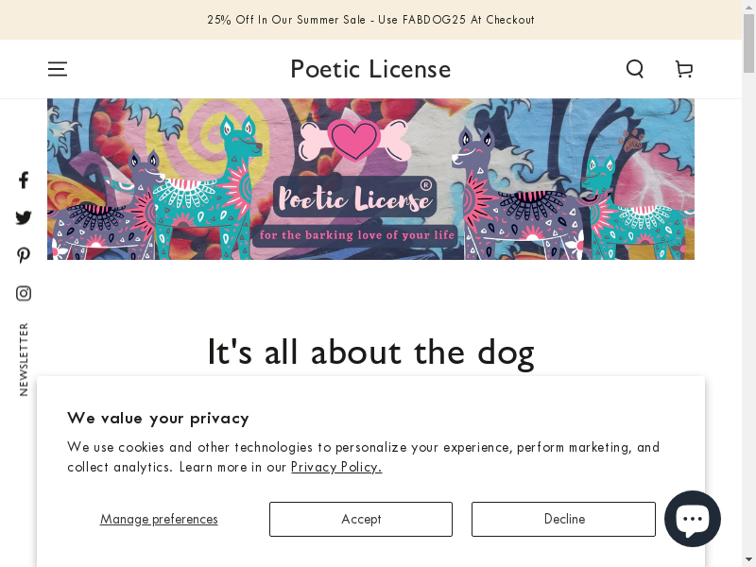Screen dimensions: 756x567
Task: Visit the Facebook page icon
Action: [x=24, y=180]
